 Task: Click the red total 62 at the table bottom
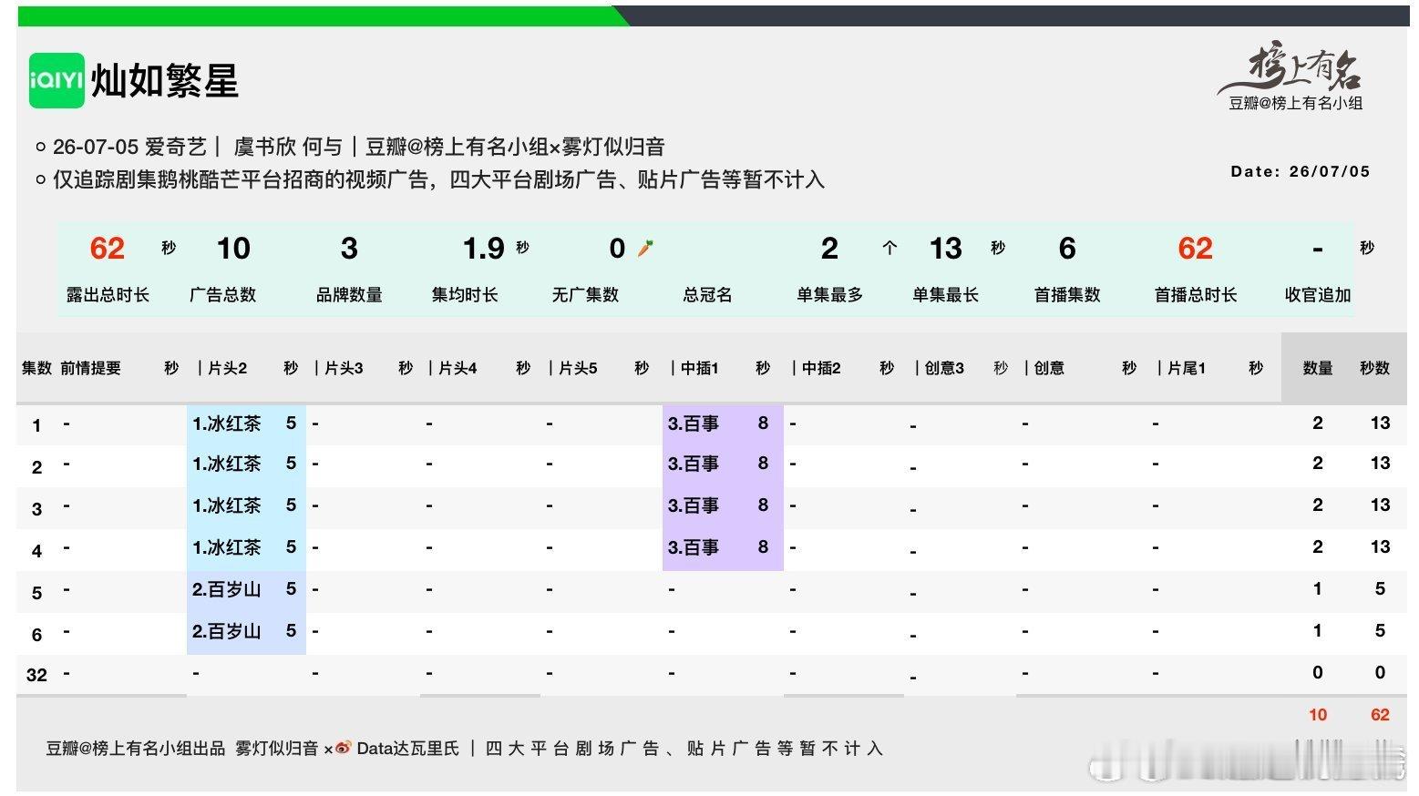click(x=1380, y=715)
